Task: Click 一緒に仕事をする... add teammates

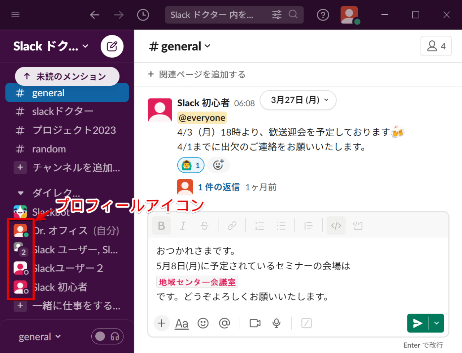Action: (67, 306)
